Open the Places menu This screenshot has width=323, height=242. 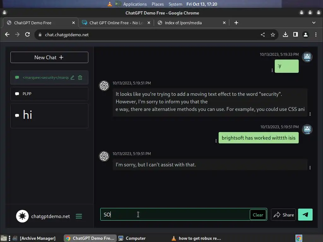click(x=158, y=4)
